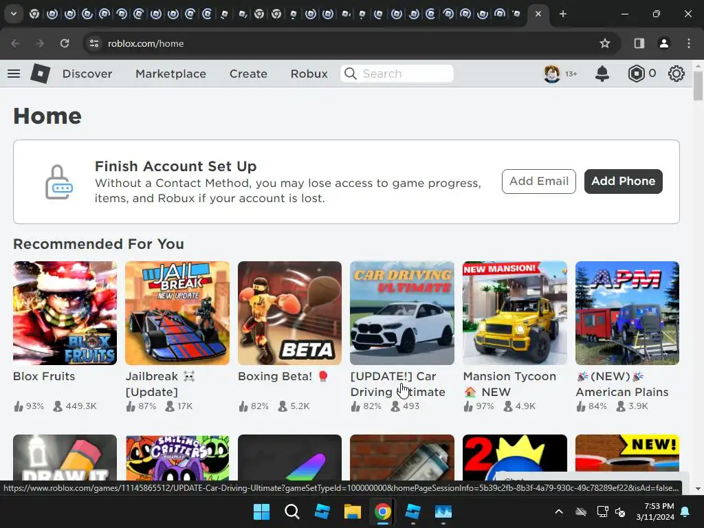The image size is (704, 528).
Task: Open the Roblox hamburger navigation menu
Action: [14, 74]
